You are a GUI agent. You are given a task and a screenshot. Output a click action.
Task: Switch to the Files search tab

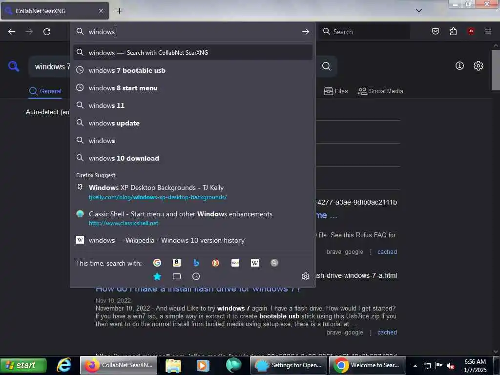335,91
